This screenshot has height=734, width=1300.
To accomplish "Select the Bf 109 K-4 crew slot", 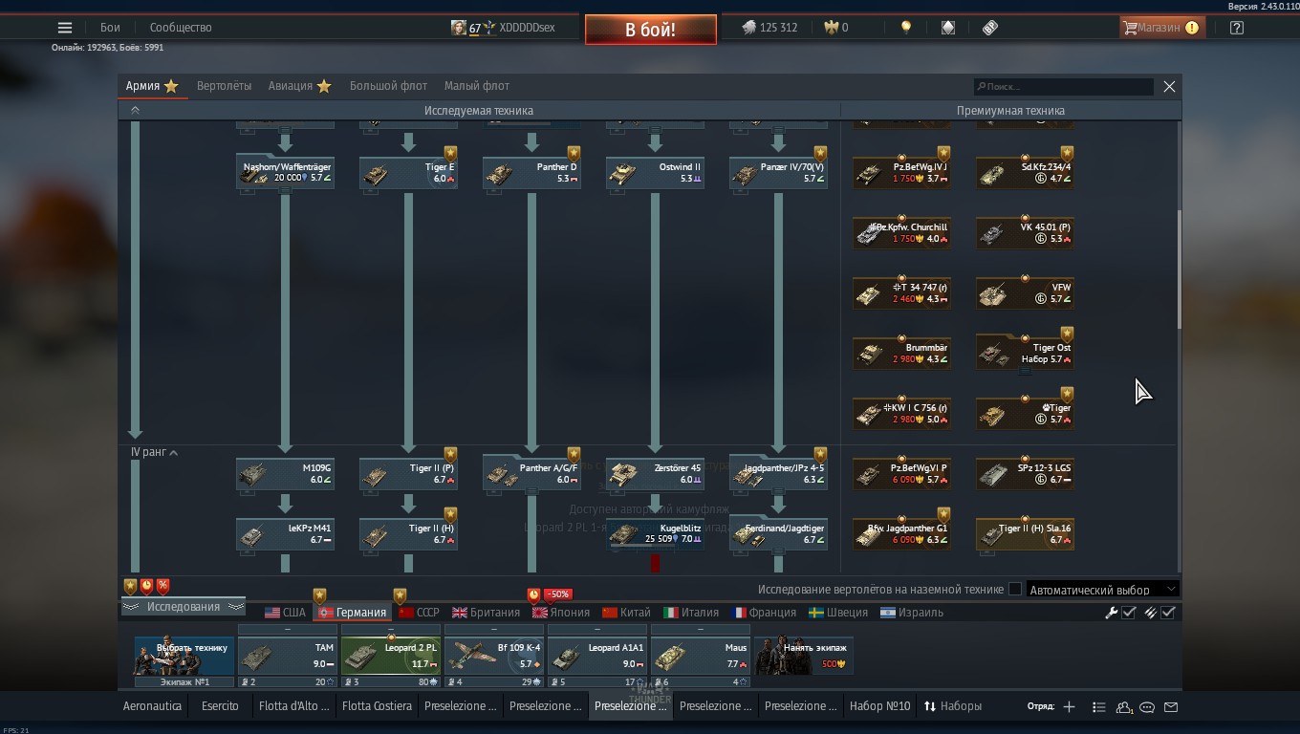I will (494, 657).
